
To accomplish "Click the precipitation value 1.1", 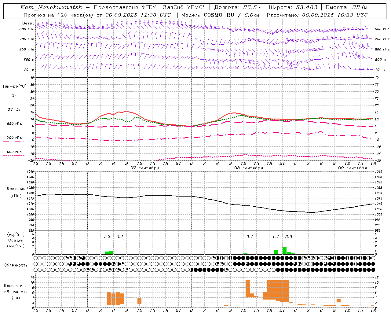I will (276, 237).
